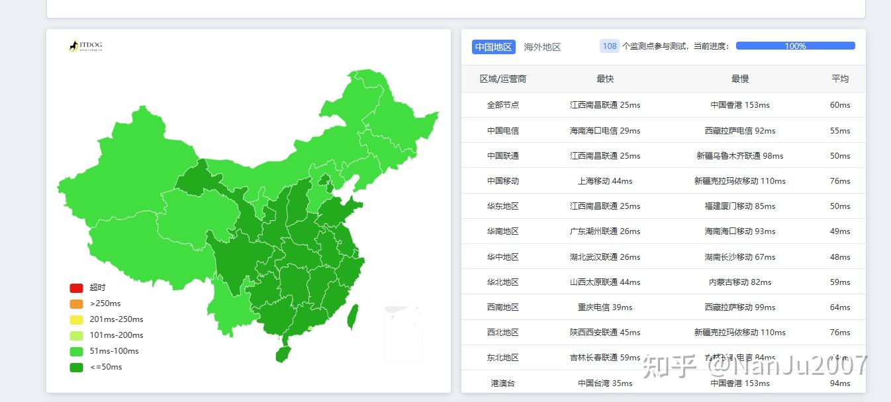Click the 108 monitoring points badge
Image resolution: width=891 pixels, height=402 pixels.
(x=608, y=46)
